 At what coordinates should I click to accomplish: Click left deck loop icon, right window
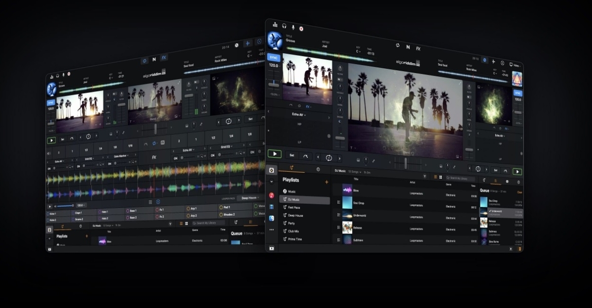tap(329, 157)
